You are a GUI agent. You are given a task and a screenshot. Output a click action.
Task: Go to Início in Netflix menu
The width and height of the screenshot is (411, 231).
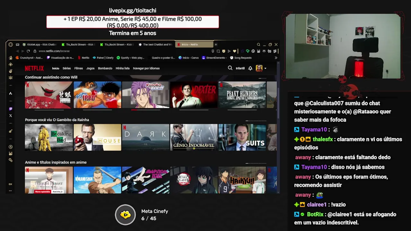tap(56, 68)
